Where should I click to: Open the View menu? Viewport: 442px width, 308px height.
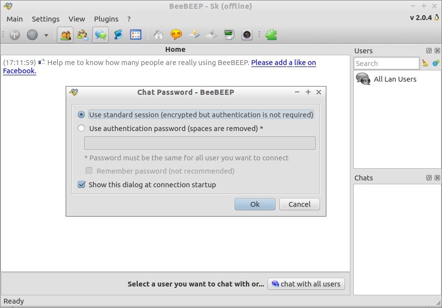click(x=76, y=19)
